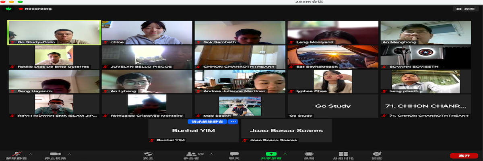Click the Record (录制) icon
The width and height of the screenshot is (483, 161).
point(309,154)
